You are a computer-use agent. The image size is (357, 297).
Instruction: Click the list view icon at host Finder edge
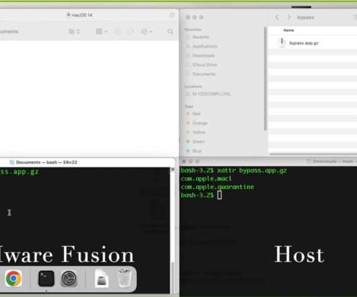pos(355,17)
